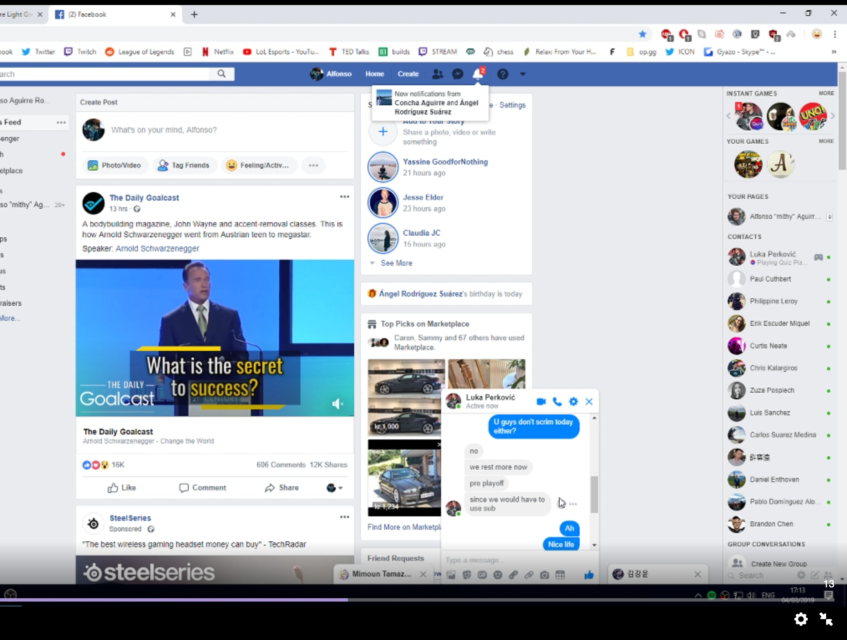Viewport: 847px width, 640px height.
Task: Open Skype extension icon in Chrome toolbar
Action: 702,34
